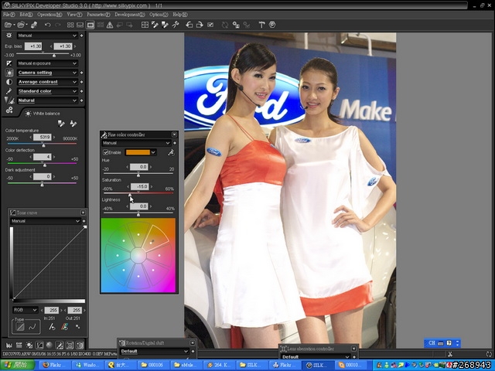The width and height of the screenshot is (495, 371).
Task: Click the color pen icon beside Standard color
Action: point(9,91)
